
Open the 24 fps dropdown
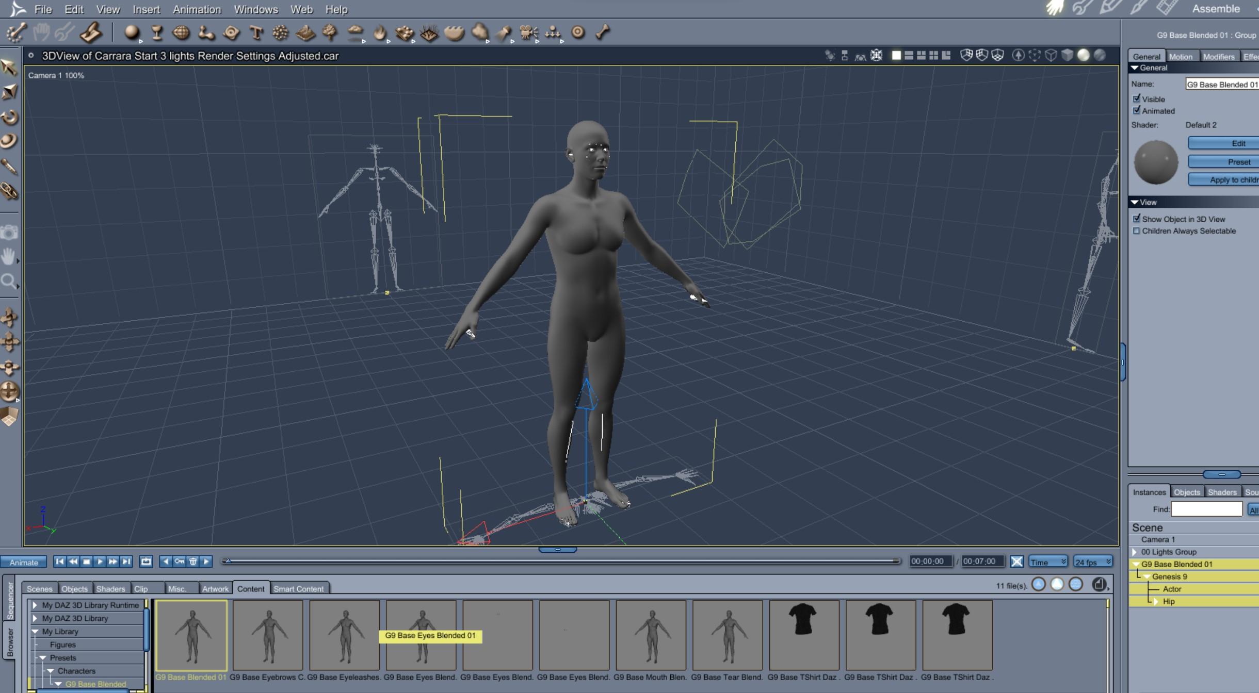1092,562
